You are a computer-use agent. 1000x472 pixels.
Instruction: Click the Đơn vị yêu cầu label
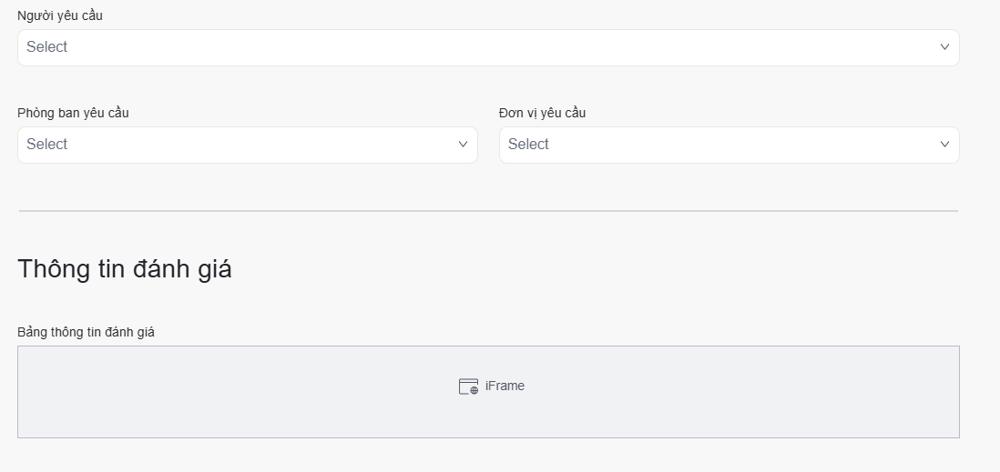click(x=542, y=113)
